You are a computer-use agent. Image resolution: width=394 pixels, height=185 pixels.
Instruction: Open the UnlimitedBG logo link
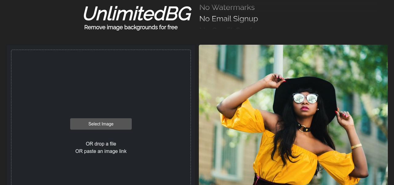coord(137,14)
